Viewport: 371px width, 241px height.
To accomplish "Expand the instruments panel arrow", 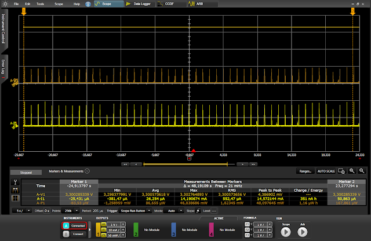I will pyautogui.click(x=89, y=229).
